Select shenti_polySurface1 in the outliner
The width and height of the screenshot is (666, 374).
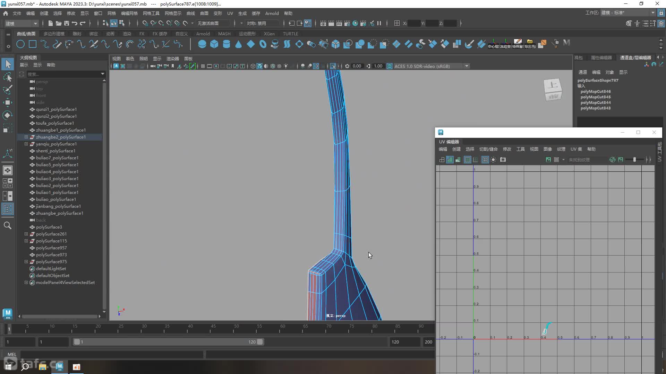click(55, 151)
